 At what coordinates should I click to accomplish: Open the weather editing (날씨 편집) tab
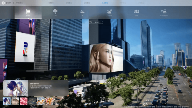coord(87,3)
